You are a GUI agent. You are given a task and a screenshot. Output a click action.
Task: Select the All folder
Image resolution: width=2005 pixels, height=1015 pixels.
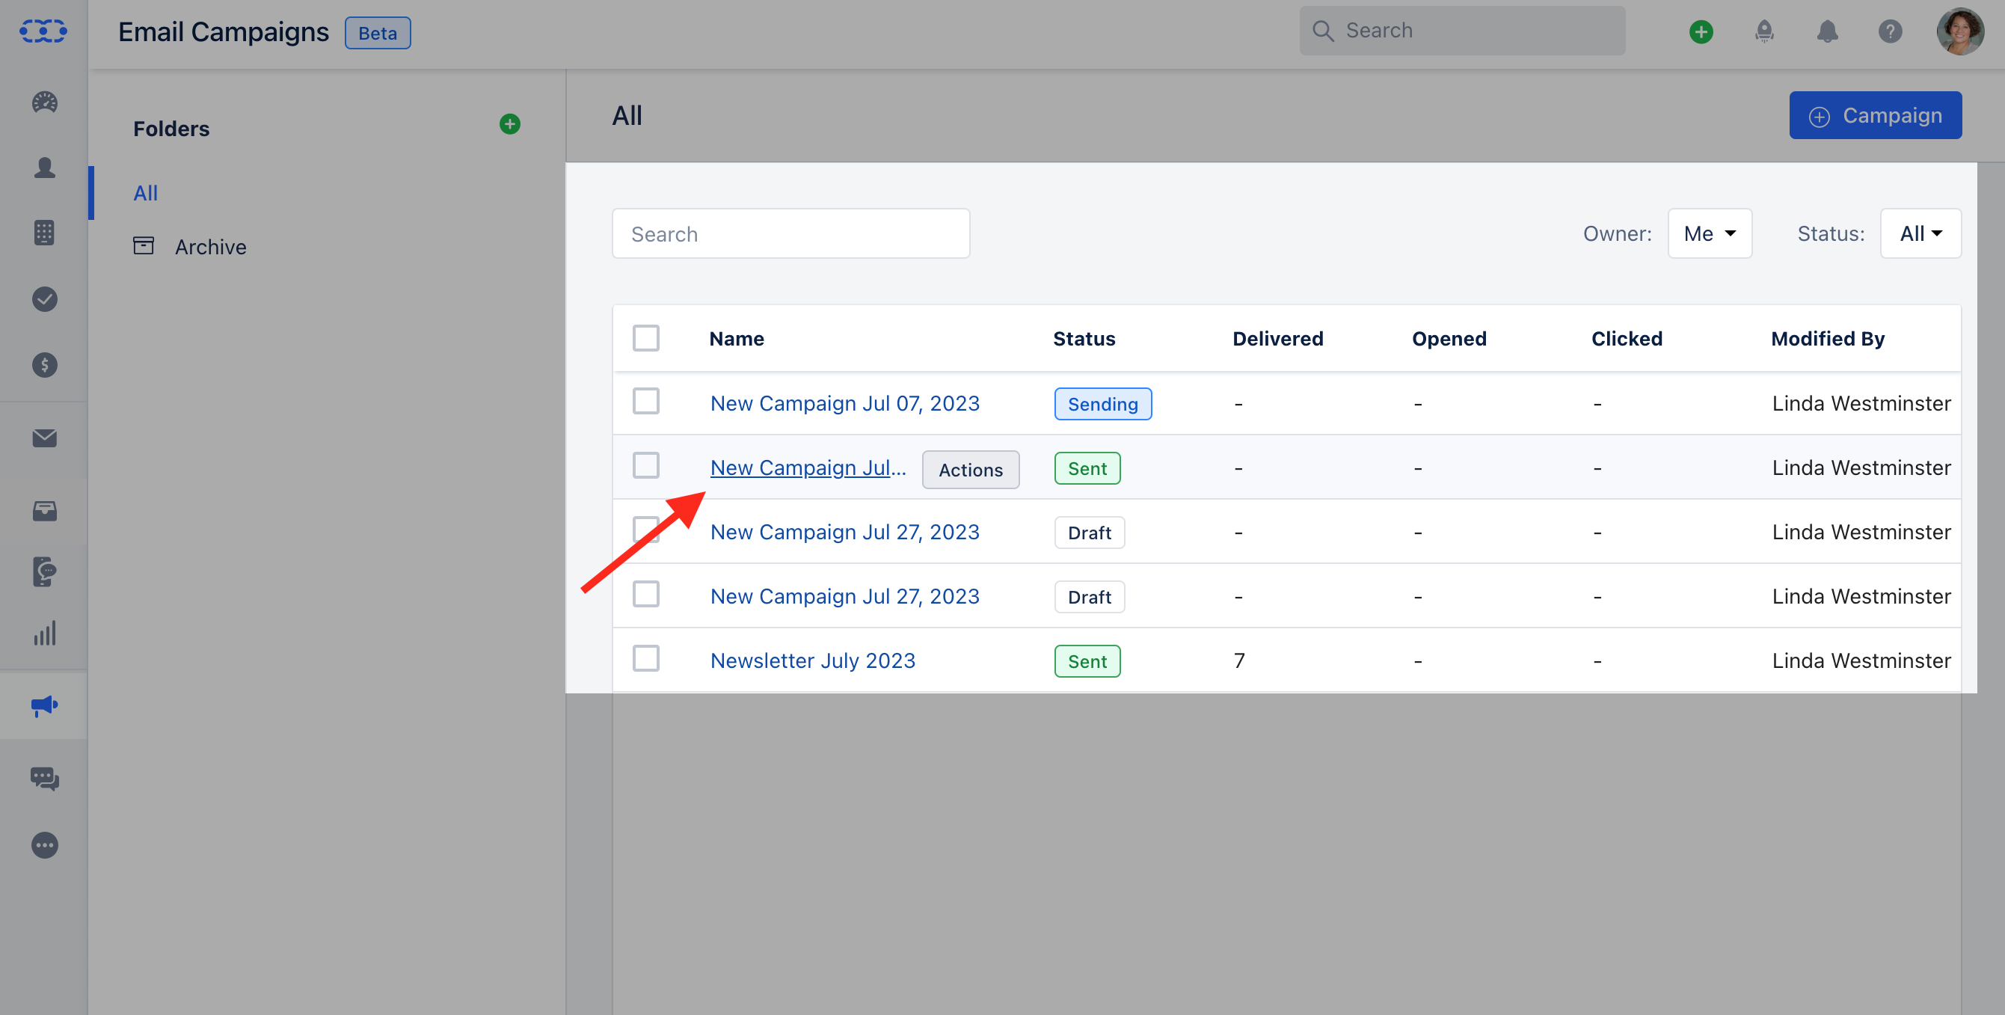[x=146, y=193]
